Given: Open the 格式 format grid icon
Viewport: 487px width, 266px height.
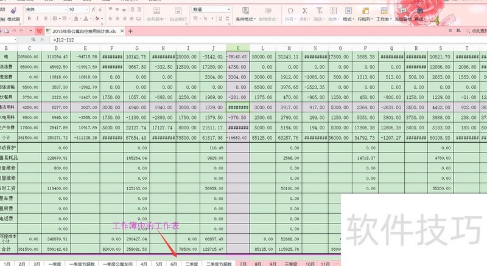Looking at the screenshot, I should [x=348, y=11].
